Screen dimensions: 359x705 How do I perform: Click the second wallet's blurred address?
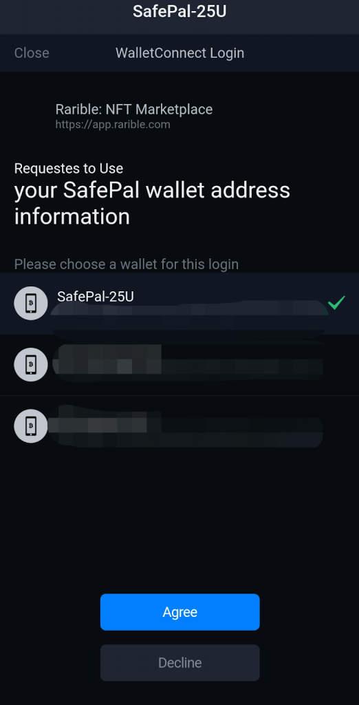[x=188, y=368]
